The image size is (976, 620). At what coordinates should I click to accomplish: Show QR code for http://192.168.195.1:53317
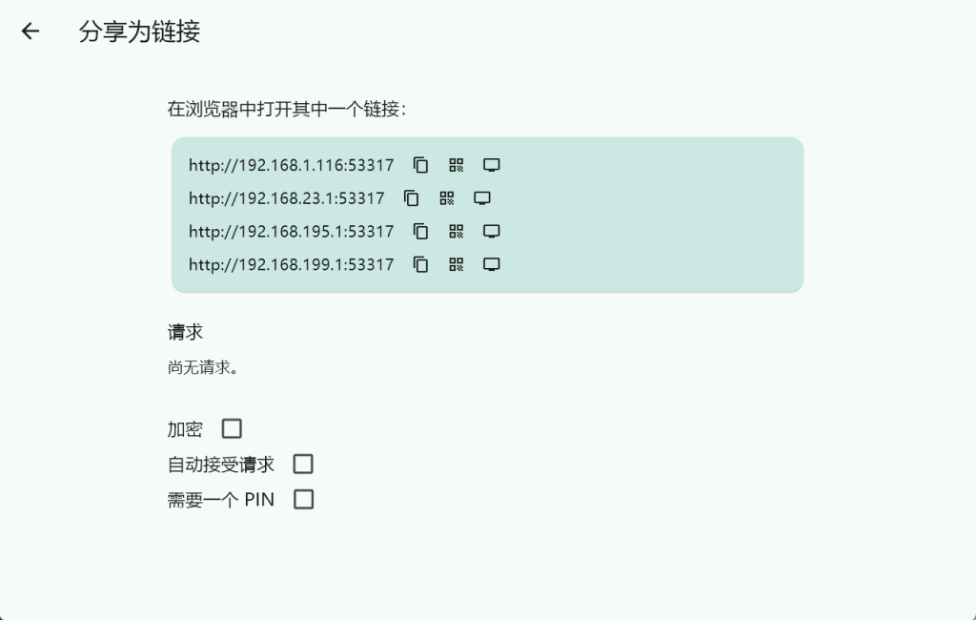coord(456,231)
